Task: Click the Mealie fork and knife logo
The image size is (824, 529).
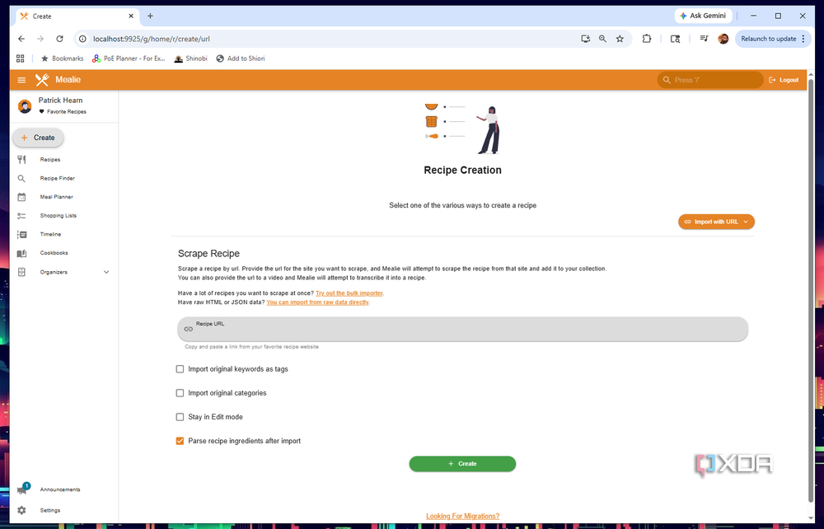Action: [42, 80]
